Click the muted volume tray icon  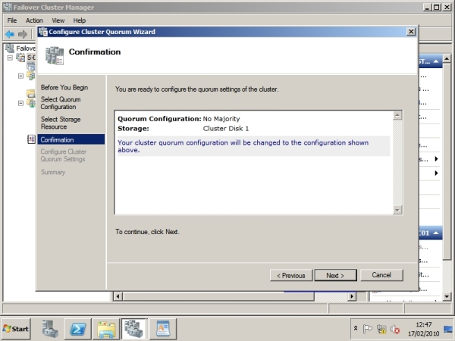[x=394, y=329]
